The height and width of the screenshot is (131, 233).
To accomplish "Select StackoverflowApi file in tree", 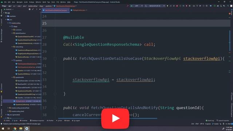I will (x=23, y=57).
